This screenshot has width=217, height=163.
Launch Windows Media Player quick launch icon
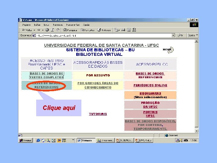coord(59,140)
